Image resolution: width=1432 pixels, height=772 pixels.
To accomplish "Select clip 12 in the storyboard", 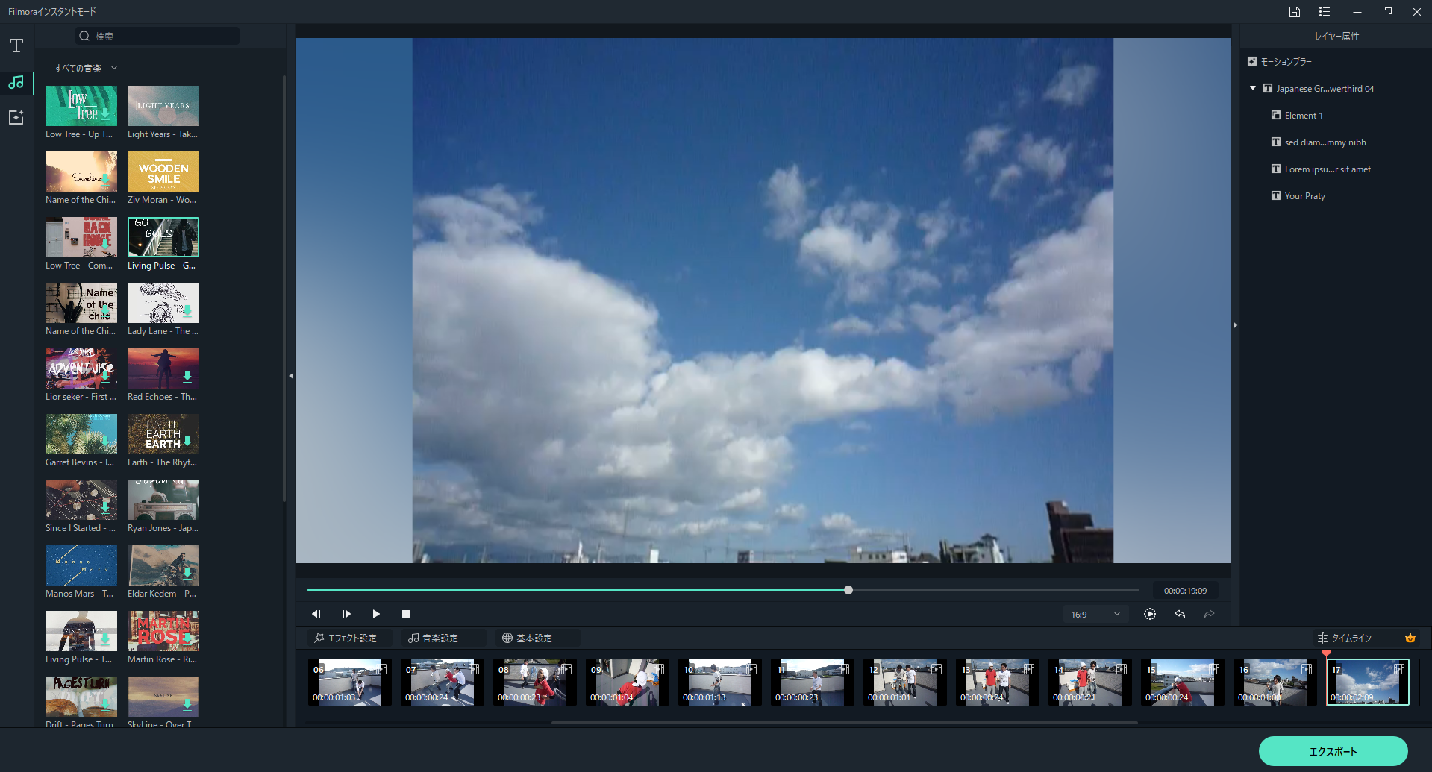I will [905, 682].
